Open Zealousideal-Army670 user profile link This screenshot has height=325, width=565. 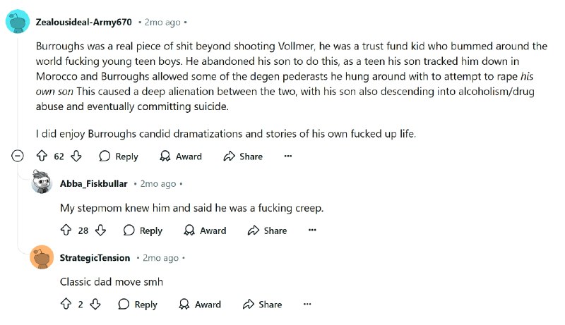pyautogui.click(x=83, y=23)
